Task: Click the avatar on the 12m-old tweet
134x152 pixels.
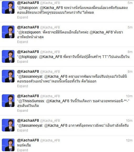Action: click(x=8, y=145)
